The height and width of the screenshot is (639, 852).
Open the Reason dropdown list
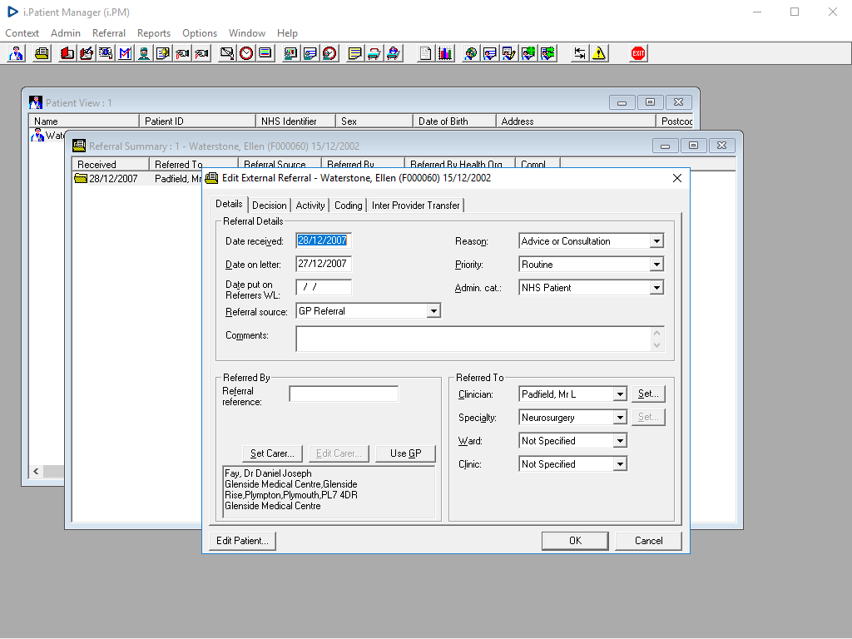(x=656, y=240)
